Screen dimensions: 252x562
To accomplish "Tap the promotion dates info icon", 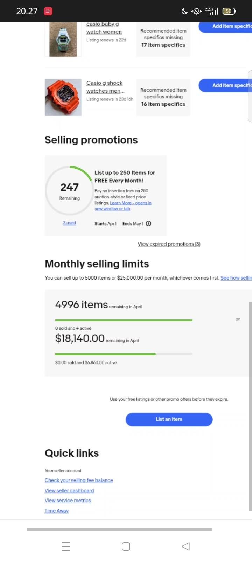I will click(148, 223).
